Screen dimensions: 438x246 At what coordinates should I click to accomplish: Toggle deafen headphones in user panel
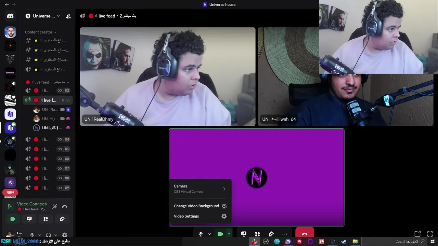coord(48,235)
